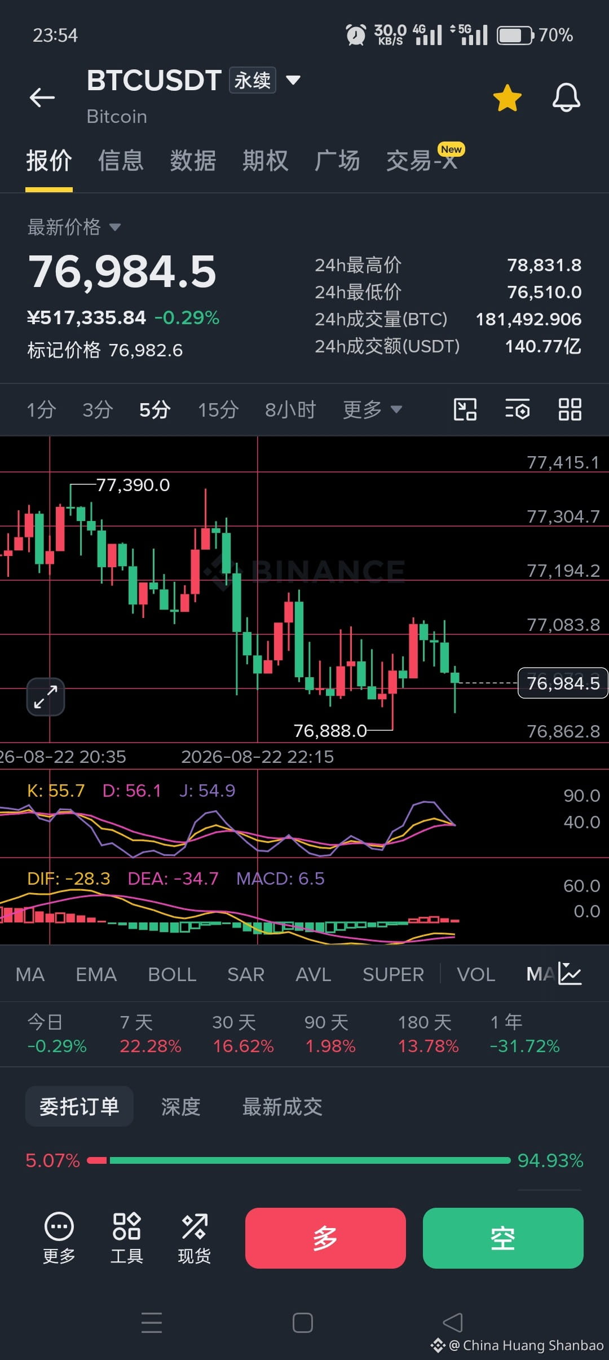The width and height of the screenshot is (609, 1360).
Task: Tap the 24h成交额(USDT) value 140.77亿
Action: point(542,346)
